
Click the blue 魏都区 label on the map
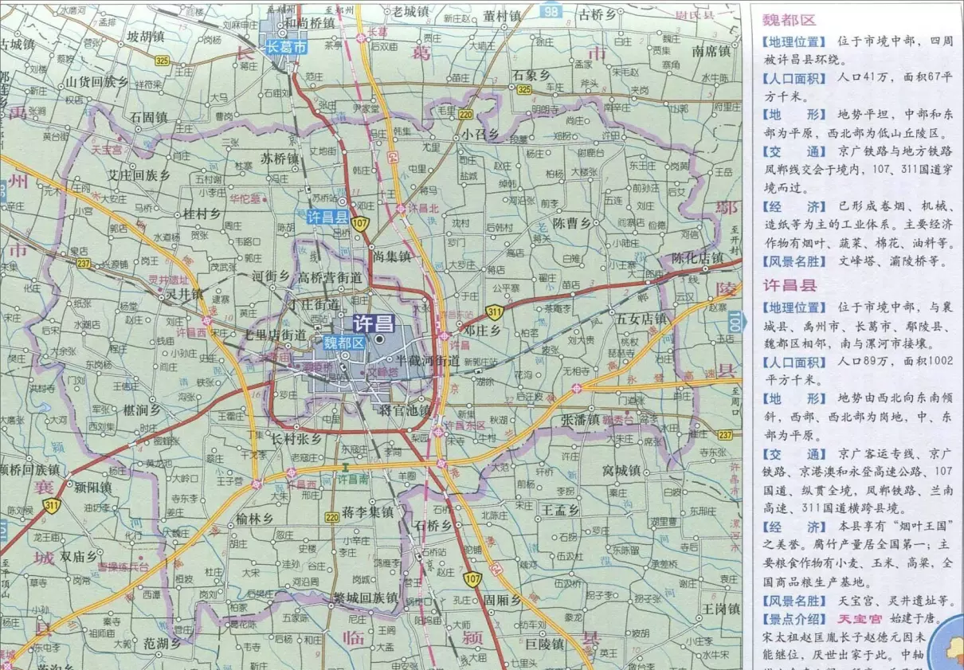click(x=343, y=343)
